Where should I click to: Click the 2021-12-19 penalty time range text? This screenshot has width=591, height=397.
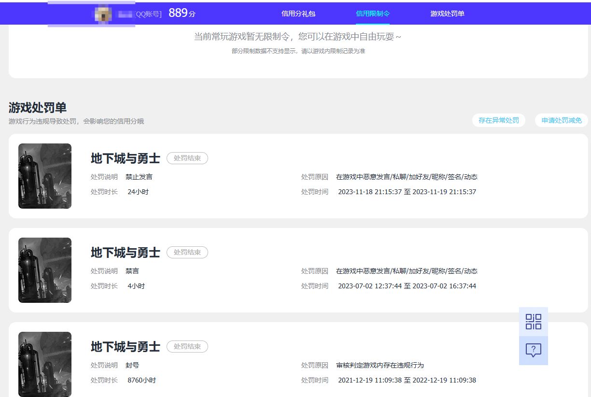(407, 380)
